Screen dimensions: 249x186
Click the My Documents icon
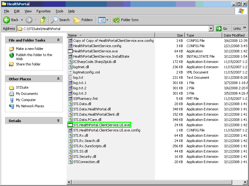pyautogui.click(x=12, y=94)
